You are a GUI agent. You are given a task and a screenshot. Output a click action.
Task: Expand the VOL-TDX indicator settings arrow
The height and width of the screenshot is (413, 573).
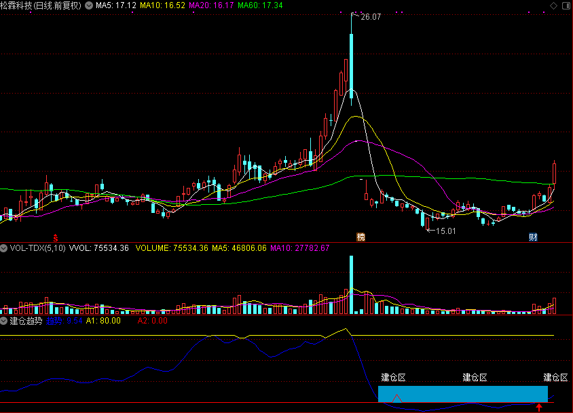[4, 248]
